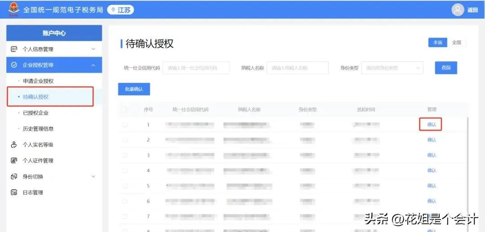
Task: Check the checkbox for row 6
Action: coord(125,201)
